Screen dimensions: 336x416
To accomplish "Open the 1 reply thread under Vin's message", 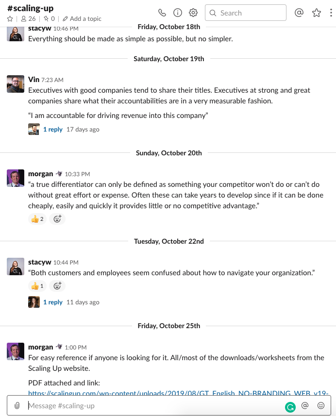I will click(52, 130).
